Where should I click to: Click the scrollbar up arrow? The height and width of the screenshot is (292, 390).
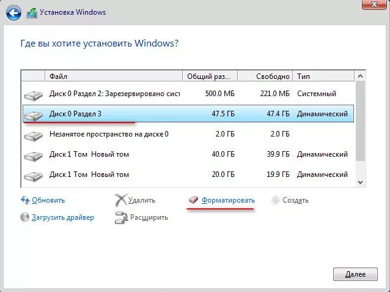(x=360, y=76)
